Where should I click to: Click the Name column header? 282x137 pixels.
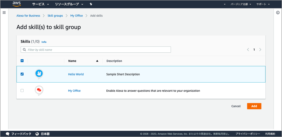coord(72,61)
